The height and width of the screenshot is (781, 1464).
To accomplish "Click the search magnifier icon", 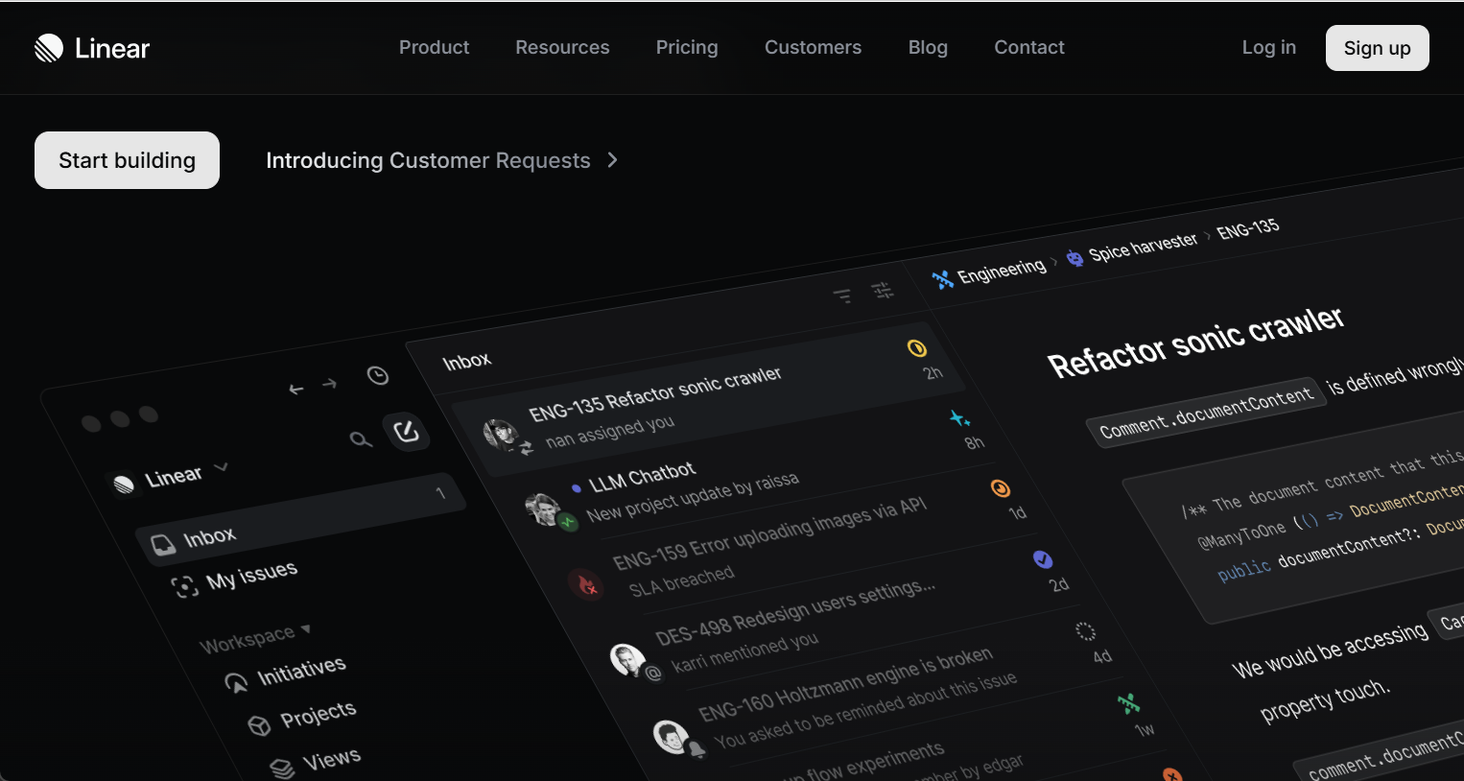I will click(360, 439).
